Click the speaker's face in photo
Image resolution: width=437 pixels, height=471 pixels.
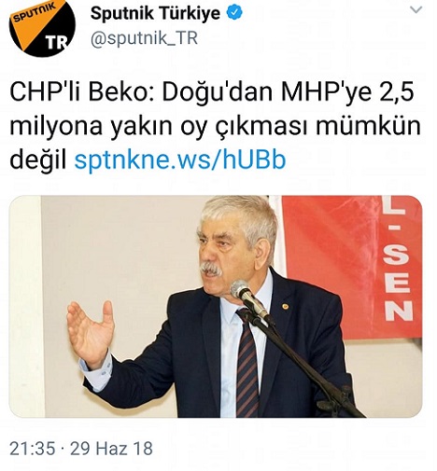[221, 249]
